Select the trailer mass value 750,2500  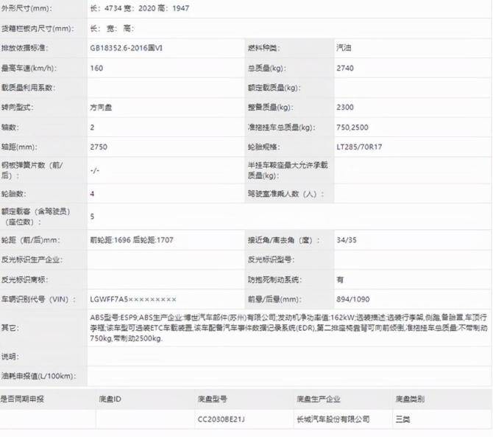point(352,127)
